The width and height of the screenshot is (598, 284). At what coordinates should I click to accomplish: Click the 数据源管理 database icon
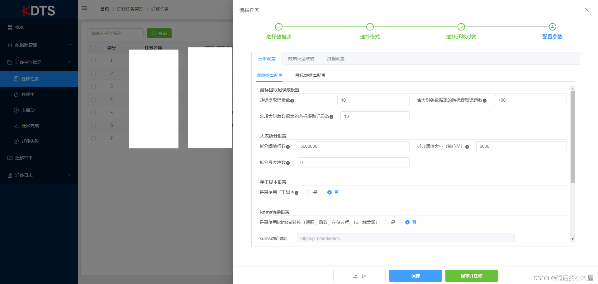10,45
